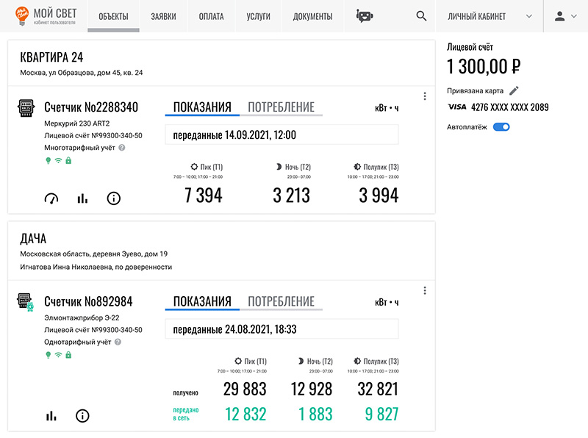Disable the Автоплатёж switch
Image resolution: width=588 pixels, height=438 pixels.
point(501,126)
